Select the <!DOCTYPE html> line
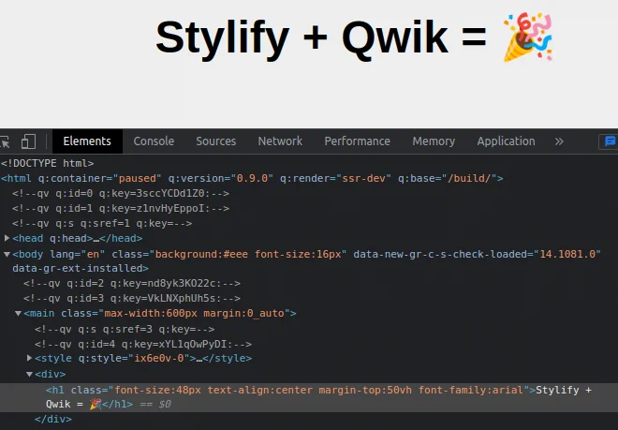The width and height of the screenshot is (618, 430). [x=48, y=163]
